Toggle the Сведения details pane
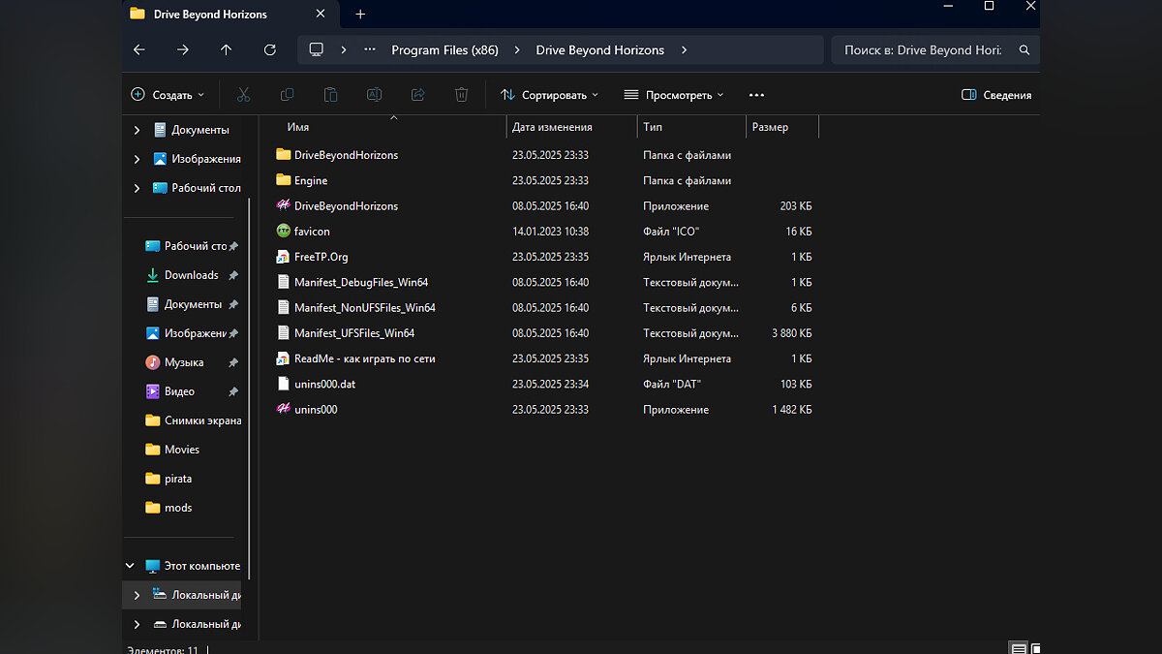Viewport: 1162px width, 654px height. tap(996, 95)
